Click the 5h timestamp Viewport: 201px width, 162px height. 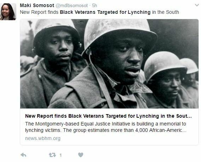point(94,5)
